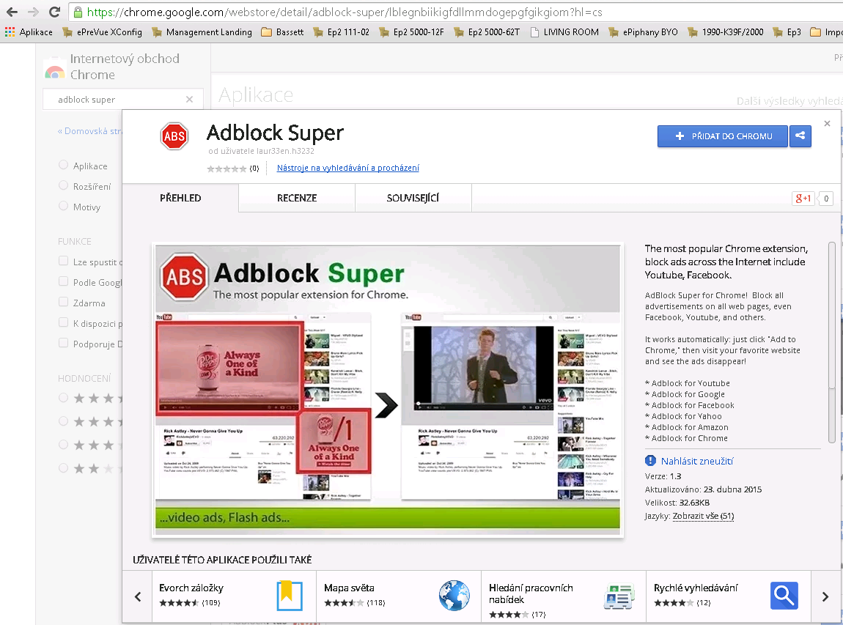Open the ePiphany BYO bookmark
The image size is (843, 625).
(x=643, y=32)
